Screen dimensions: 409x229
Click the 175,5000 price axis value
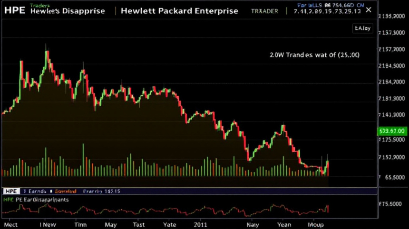tap(392, 140)
